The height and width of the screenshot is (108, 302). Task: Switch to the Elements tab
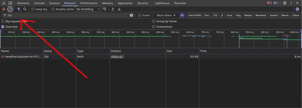pyautogui.click(x=23, y=3)
